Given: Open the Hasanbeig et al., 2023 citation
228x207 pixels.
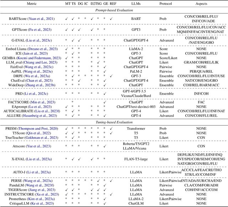Looking at the screenshot, I should 40,116.
